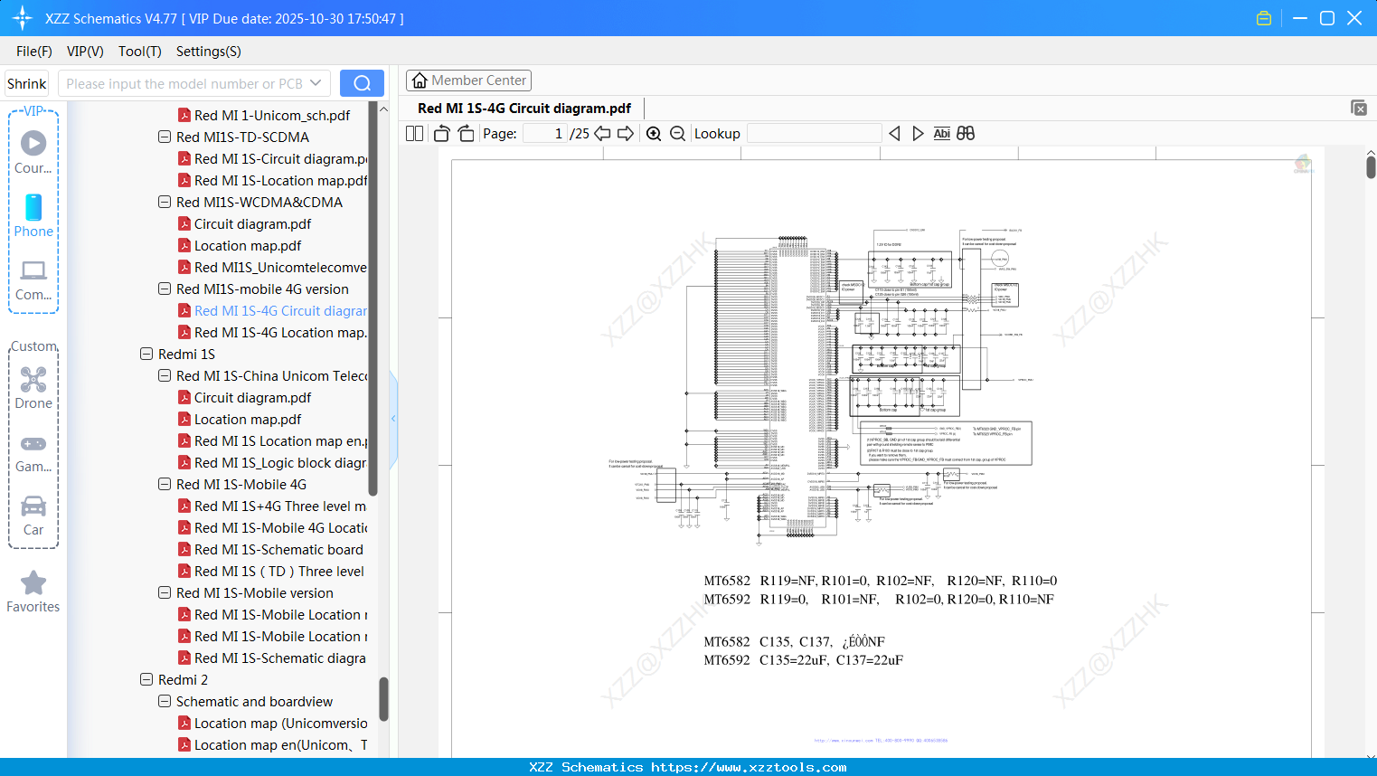Viewport: 1377px width, 776px height.
Task: Collapse Red MI1S-TD-SCDMA section
Action: pos(164,137)
